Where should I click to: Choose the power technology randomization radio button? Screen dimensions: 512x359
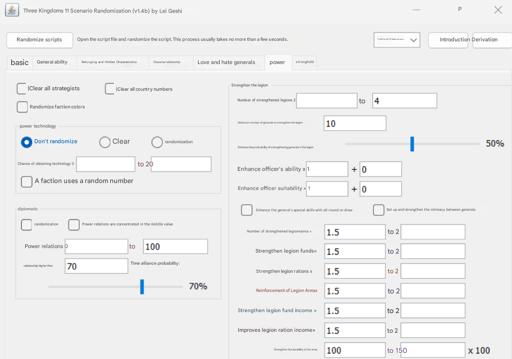157,142
